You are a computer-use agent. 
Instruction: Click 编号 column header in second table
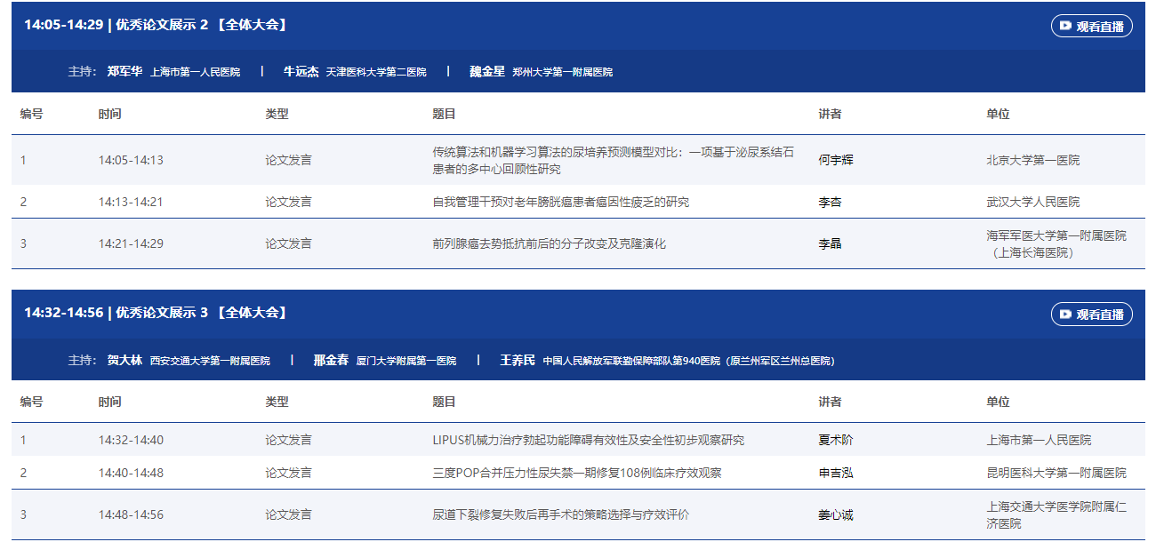(x=32, y=402)
